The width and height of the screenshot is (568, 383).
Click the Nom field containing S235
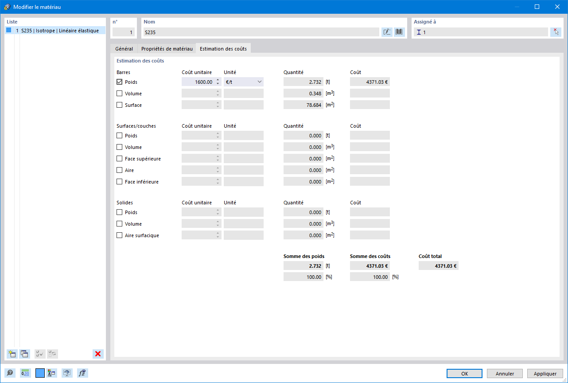click(261, 32)
